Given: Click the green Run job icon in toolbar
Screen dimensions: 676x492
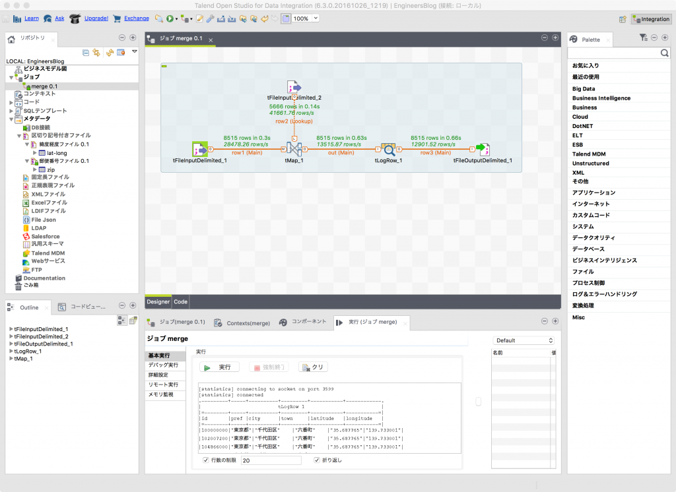Looking at the screenshot, I should pos(170,18).
